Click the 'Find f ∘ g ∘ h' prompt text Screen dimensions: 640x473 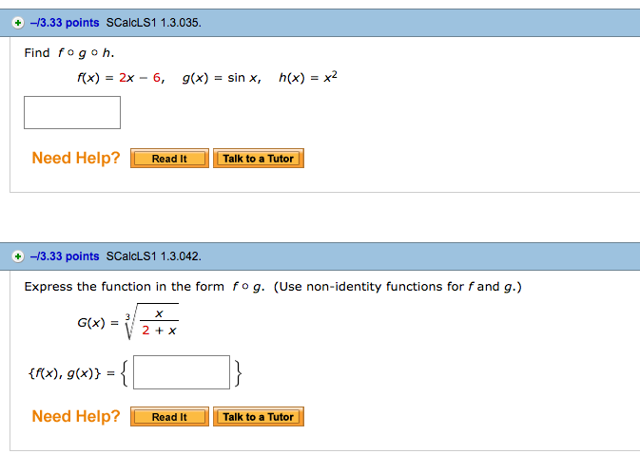69,53
